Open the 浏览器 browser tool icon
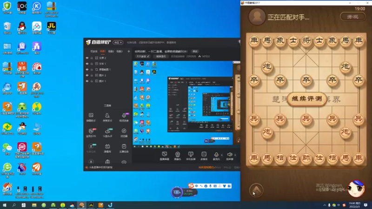The height and width of the screenshot is (209, 372). pyautogui.click(x=124, y=133)
